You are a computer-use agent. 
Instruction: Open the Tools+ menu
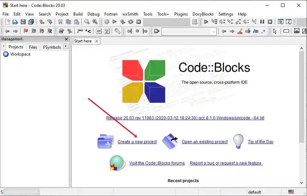163,14
